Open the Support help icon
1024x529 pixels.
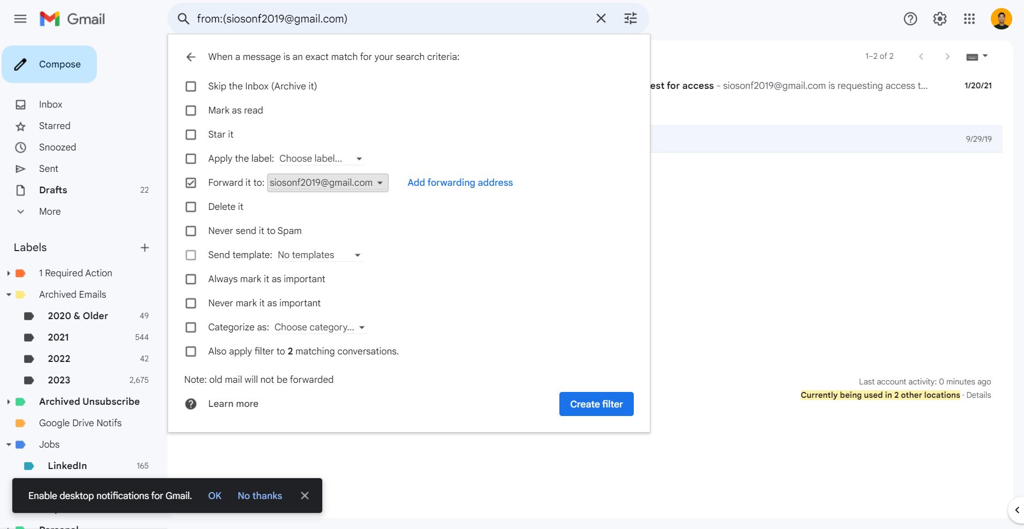[x=910, y=19]
